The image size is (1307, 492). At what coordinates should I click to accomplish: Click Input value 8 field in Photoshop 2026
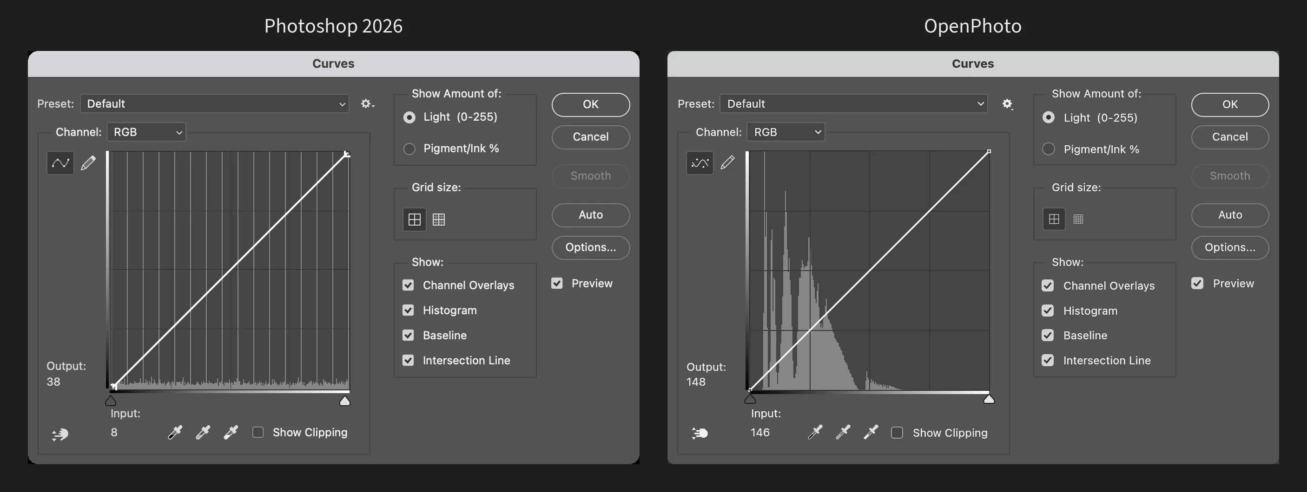[114, 432]
